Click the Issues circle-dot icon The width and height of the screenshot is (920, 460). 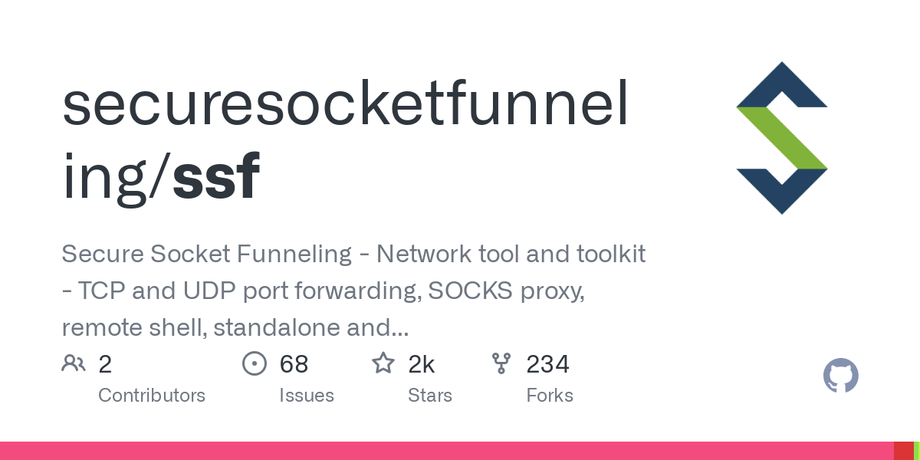[x=254, y=363]
